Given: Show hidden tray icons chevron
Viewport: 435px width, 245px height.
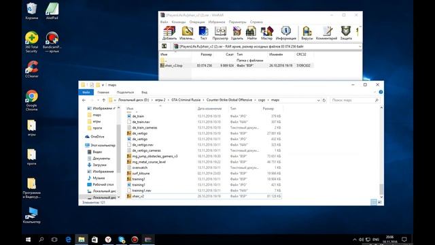Looking at the screenshot, I should tap(355, 240).
